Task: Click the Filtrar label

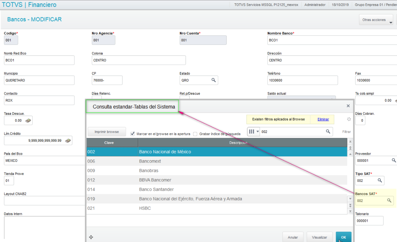Action: tap(347, 132)
